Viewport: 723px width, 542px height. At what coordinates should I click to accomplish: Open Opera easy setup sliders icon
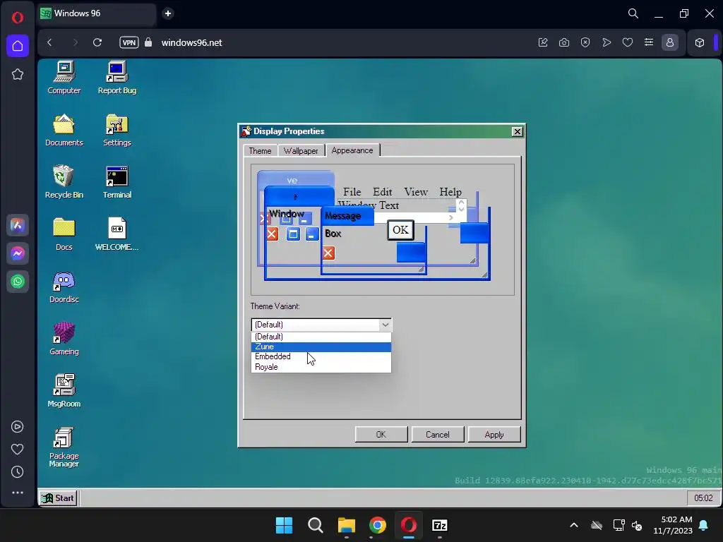tap(649, 42)
